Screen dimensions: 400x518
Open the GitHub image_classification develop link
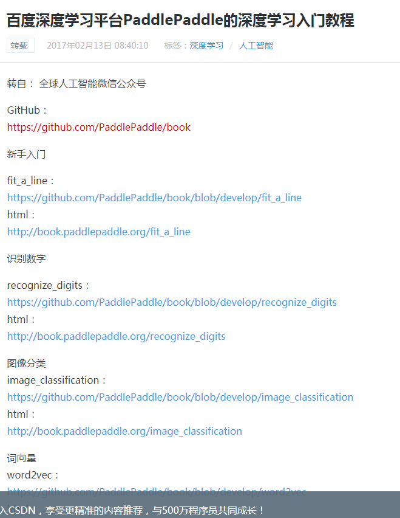(x=180, y=397)
